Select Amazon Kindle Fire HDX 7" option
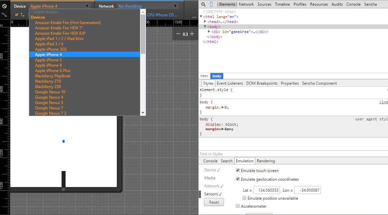Screen dimensions: 388x215 (x=59, y=28)
